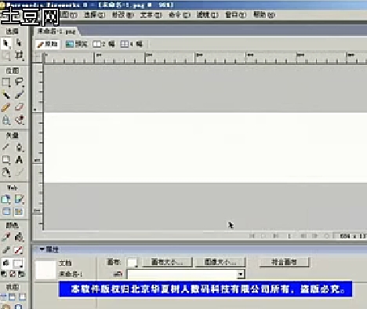
Task: Select the Blur tool
Action: 6,120
